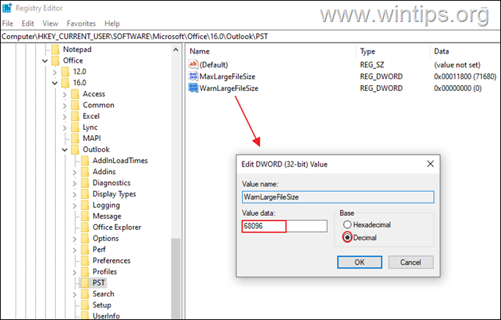This screenshot has width=501, height=320.
Task: Select the Profiles tree key
Action: pyautogui.click(x=105, y=272)
